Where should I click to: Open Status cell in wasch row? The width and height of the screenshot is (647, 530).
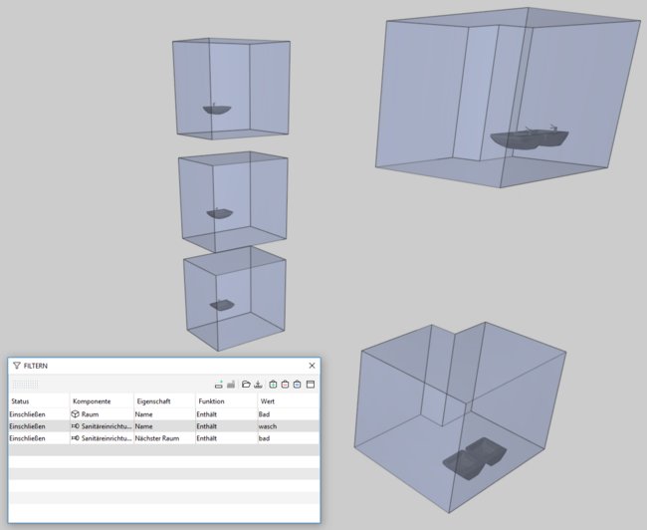(x=39, y=426)
